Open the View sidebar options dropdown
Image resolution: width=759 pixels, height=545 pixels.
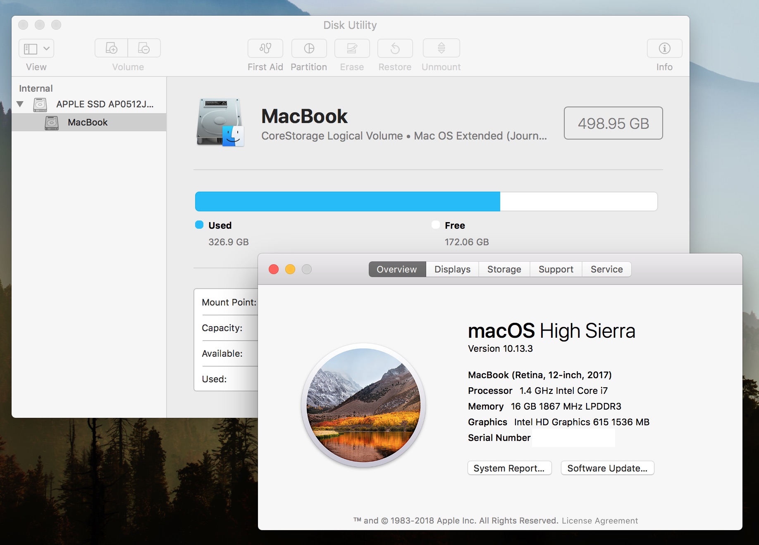(x=36, y=49)
